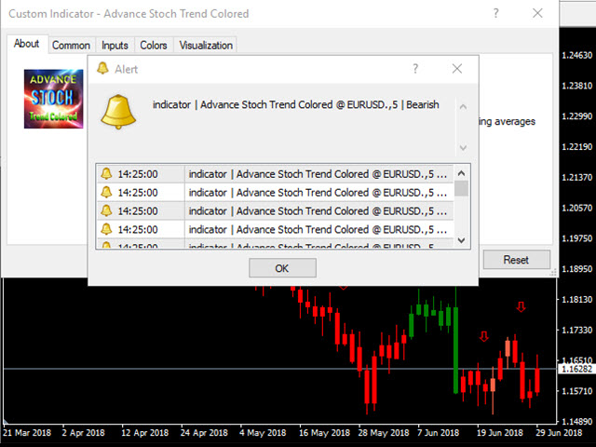Click the red down arrow signal near 1.18130
This screenshot has height=447, width=596.
point(521,306)
